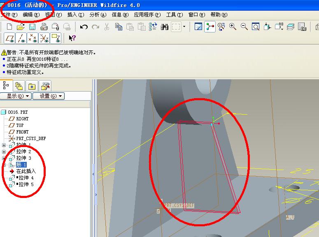This screenshot has height=237, width=319.
Task: Select suppressed feature 拉伸 4
Action: tap(26, 178)
